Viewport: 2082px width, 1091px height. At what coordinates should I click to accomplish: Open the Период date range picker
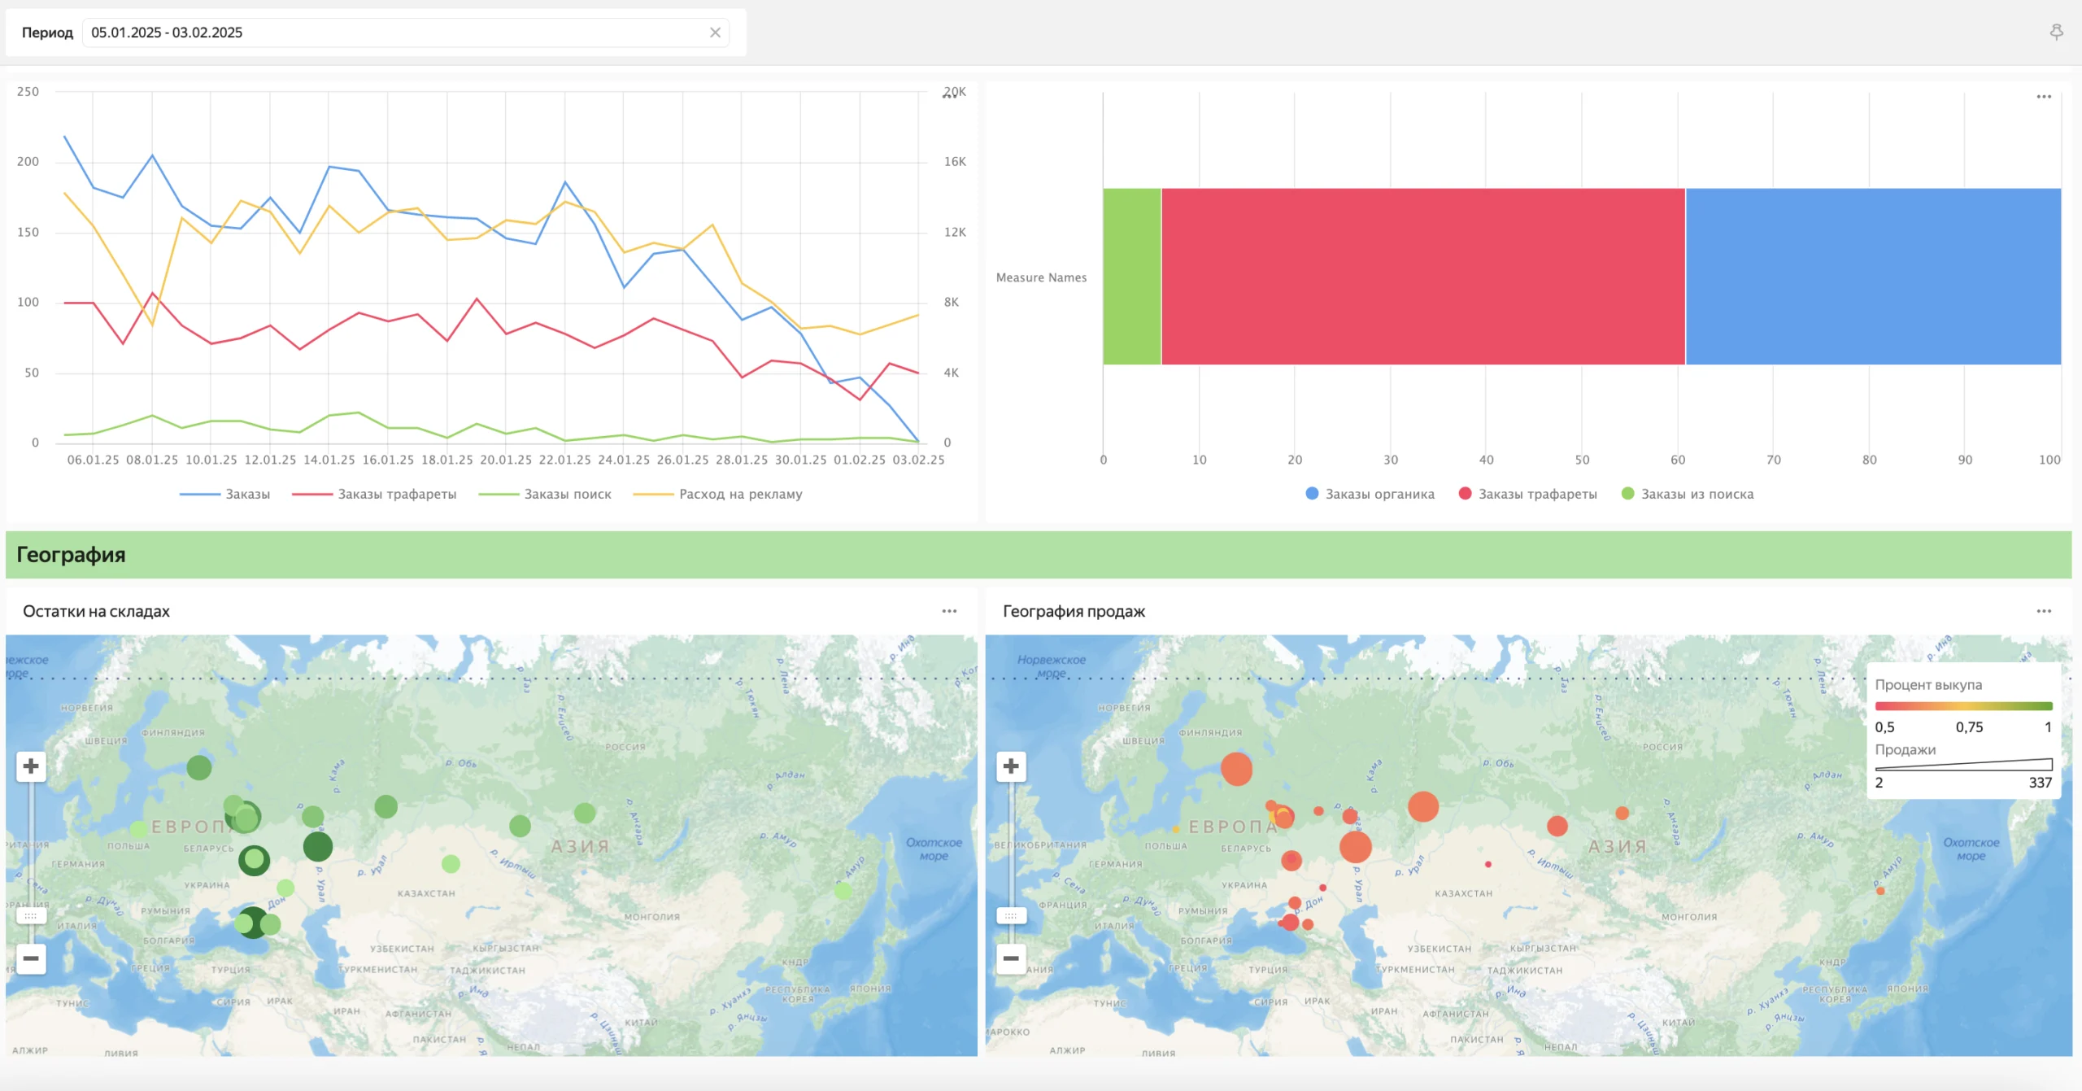(394, 33)
